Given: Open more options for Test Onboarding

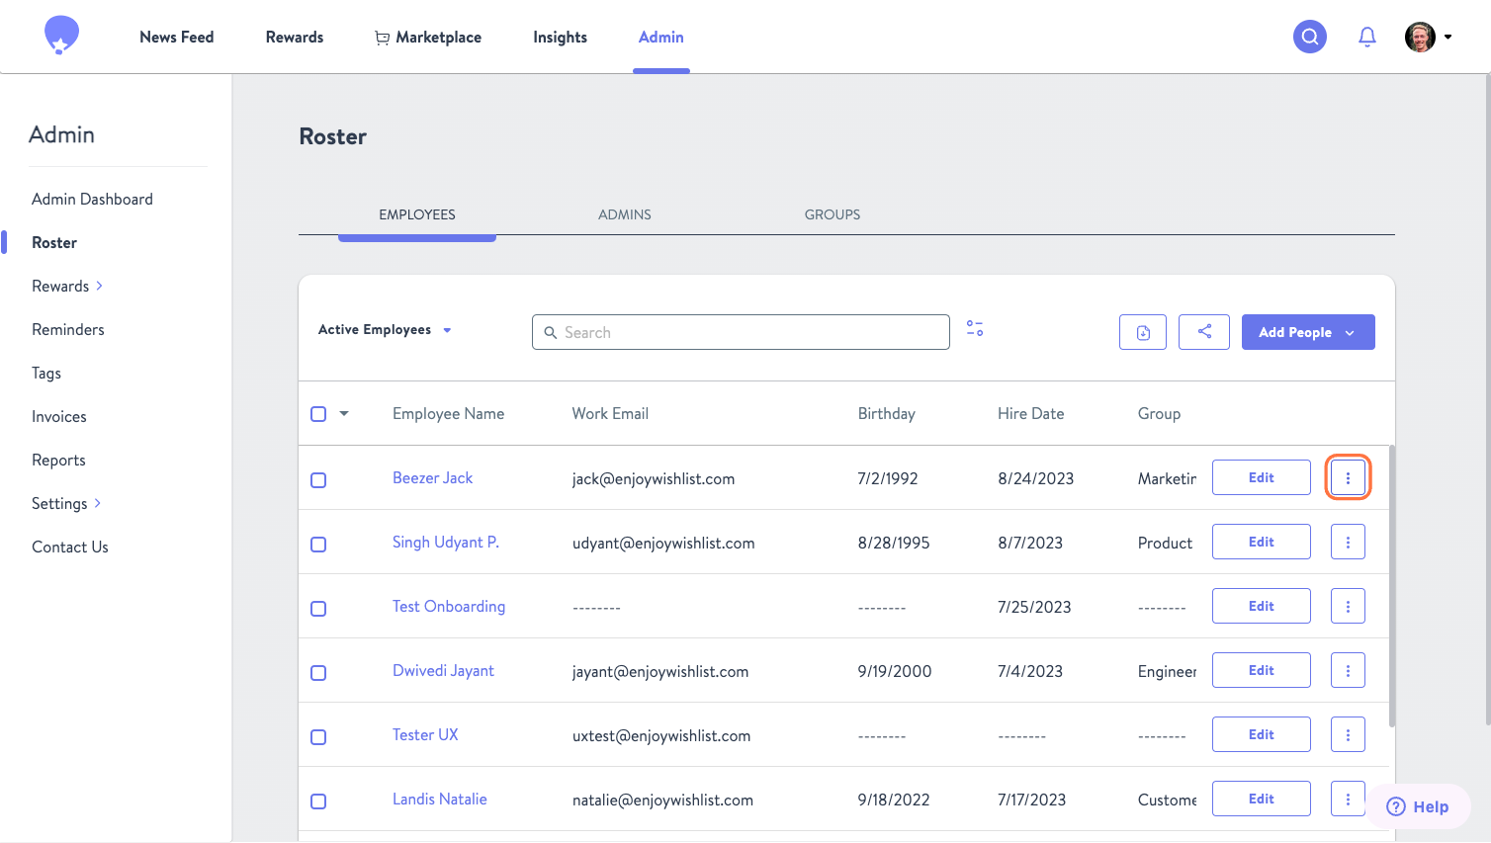Looking at the screenshot, I should (1348, 606).
